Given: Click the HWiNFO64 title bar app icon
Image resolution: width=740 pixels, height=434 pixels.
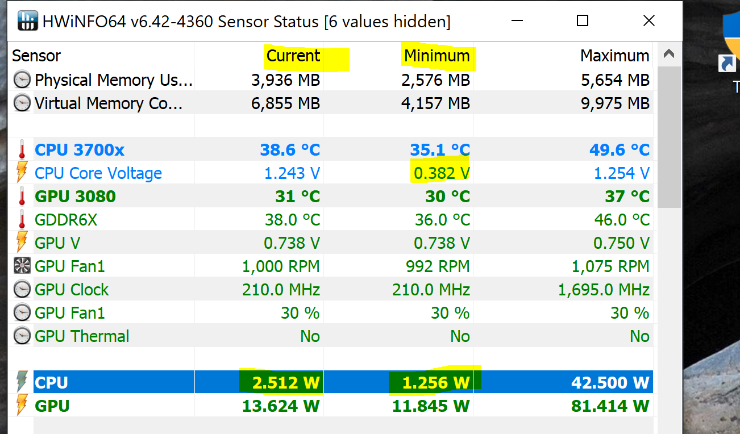Looking at the screenshot, I should (28, 21).
